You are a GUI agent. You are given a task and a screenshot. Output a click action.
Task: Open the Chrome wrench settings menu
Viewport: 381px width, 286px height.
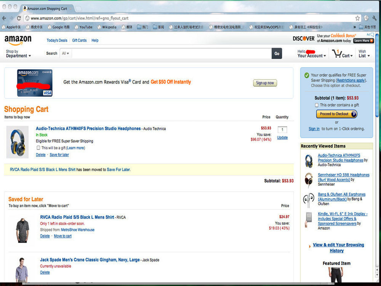pos(374,18)
